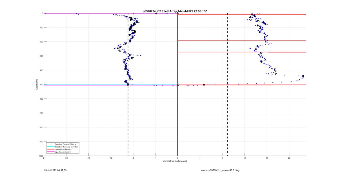Image resolution: width=338 pixels, height=175 pixels.
Task: Click the timestamp '15-Jul-2022 03:37:33'
Action: (55, 170)
